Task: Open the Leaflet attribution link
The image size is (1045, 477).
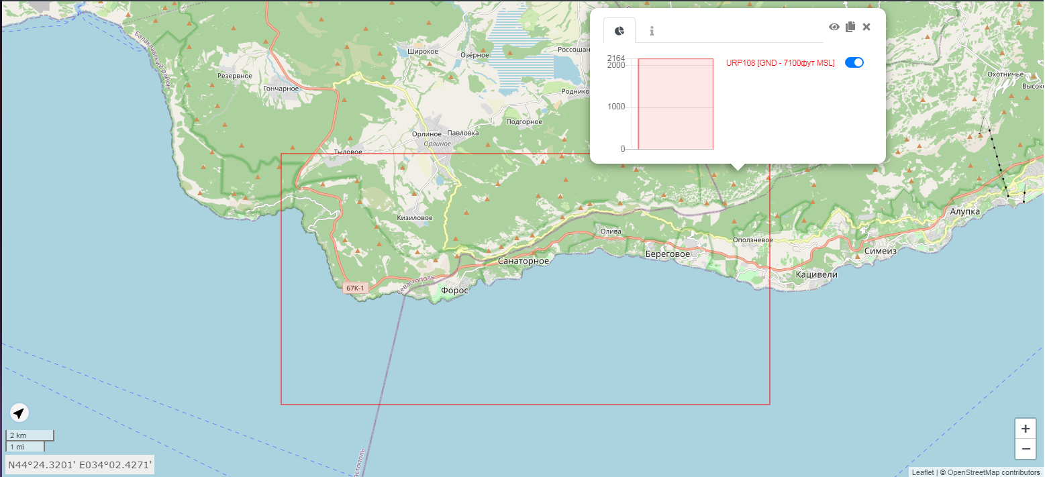Action: click(922, 472)
